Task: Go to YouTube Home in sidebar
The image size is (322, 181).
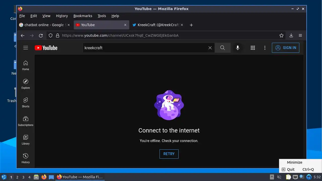Action: pos(26,66)
